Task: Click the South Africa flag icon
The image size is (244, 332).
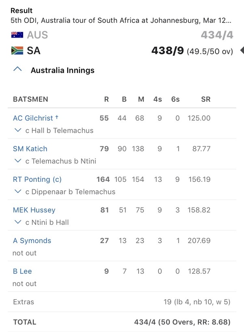Action: coord(17,51)
